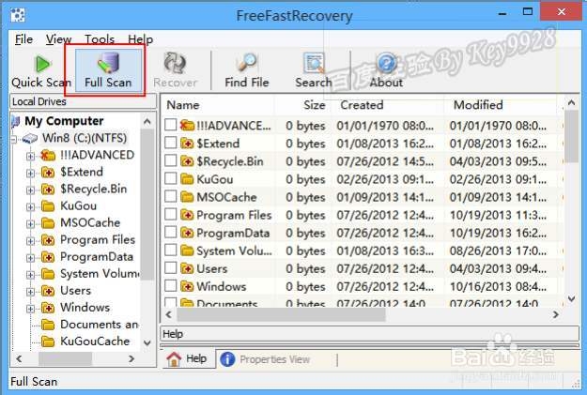Open the Help menu in menu bar
The image size is (587, 395).
tap(140, 39)
